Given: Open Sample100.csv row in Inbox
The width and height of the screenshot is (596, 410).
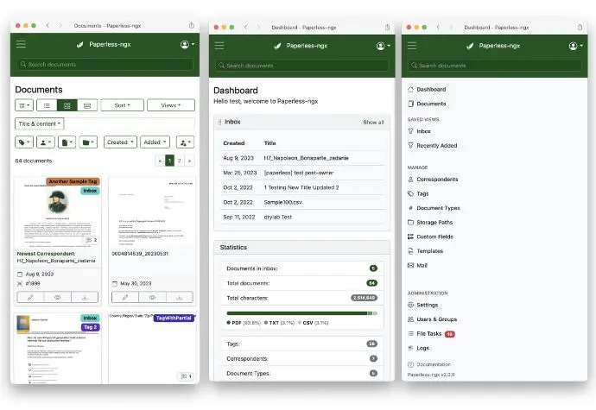Looking at the screenshot, I should click(x=301, y=202).
